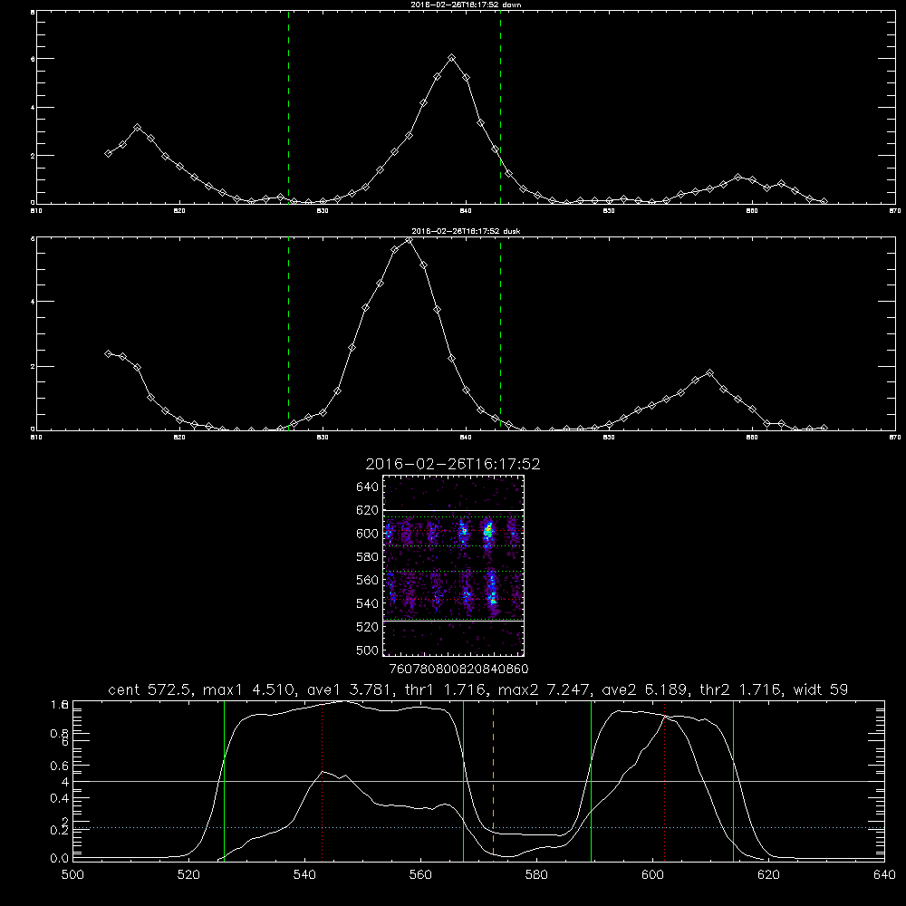The image size is (906, 906).
Task: Click the 500 tick label on bottom axis
Action: pyautogui.click(x=72, y=875)
